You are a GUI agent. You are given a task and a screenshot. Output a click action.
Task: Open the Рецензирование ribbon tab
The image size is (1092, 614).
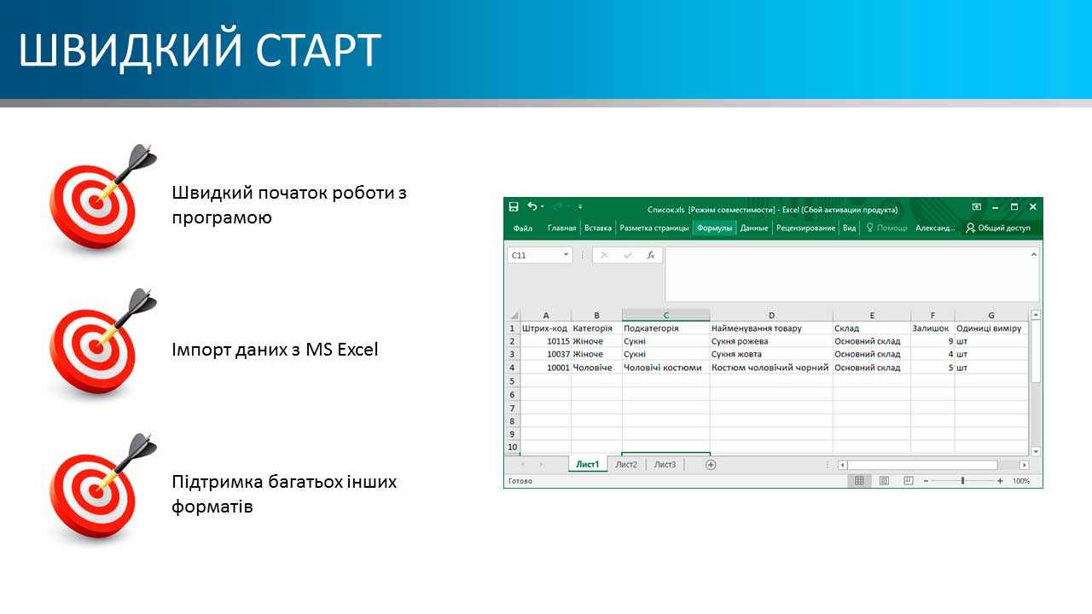coord(805,228)
